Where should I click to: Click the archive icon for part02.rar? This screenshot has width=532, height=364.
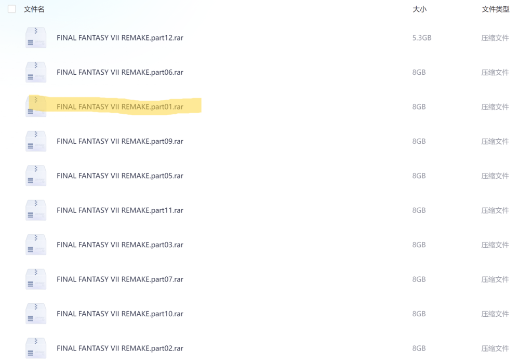point(36,348)
